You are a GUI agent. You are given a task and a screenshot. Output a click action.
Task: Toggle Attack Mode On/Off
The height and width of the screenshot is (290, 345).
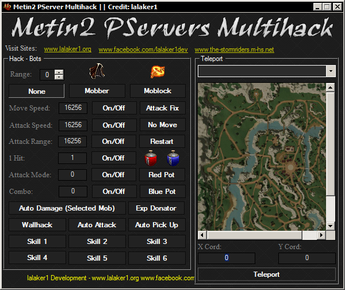point(113,175)
